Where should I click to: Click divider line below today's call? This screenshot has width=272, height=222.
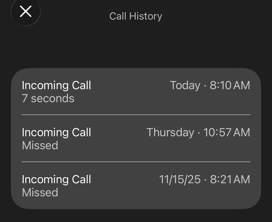click(136, 115)
